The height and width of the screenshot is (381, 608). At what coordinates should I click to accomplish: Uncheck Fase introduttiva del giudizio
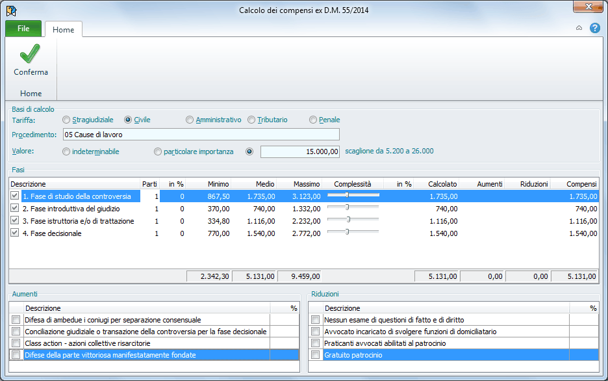[15, 208]
